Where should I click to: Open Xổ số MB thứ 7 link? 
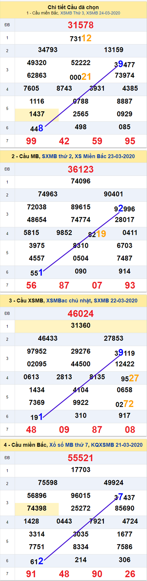[69, 445]
